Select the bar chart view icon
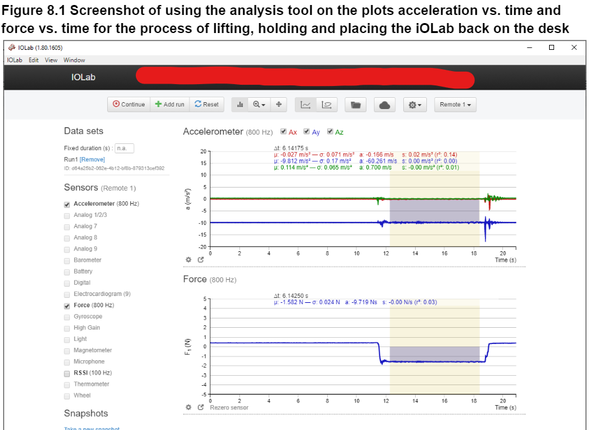The height and width of the screenshot is (430, 589). click(240, 104)
